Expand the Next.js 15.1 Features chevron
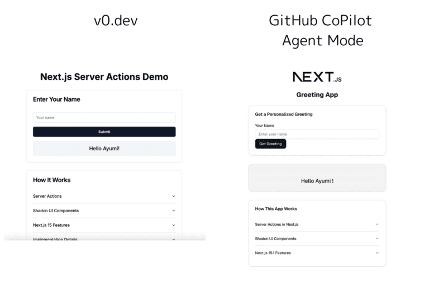The height and width of the screenshot is (286, 429). pyautogui.click(x=377, y=253)
